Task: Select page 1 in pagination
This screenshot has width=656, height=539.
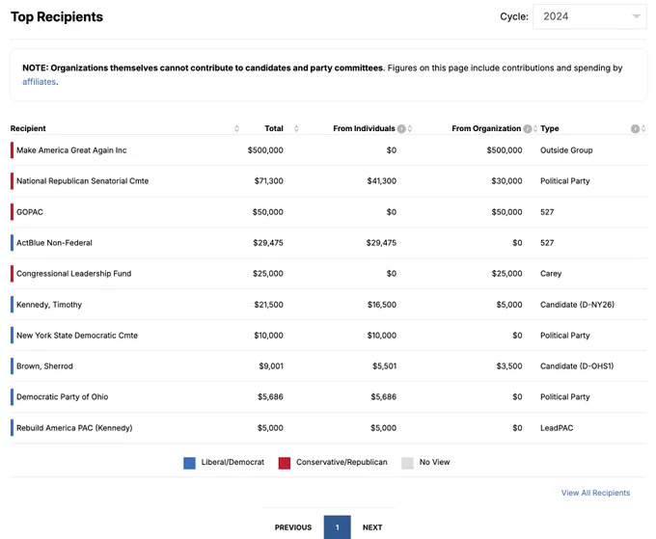Action: click(x=338, y=527)
